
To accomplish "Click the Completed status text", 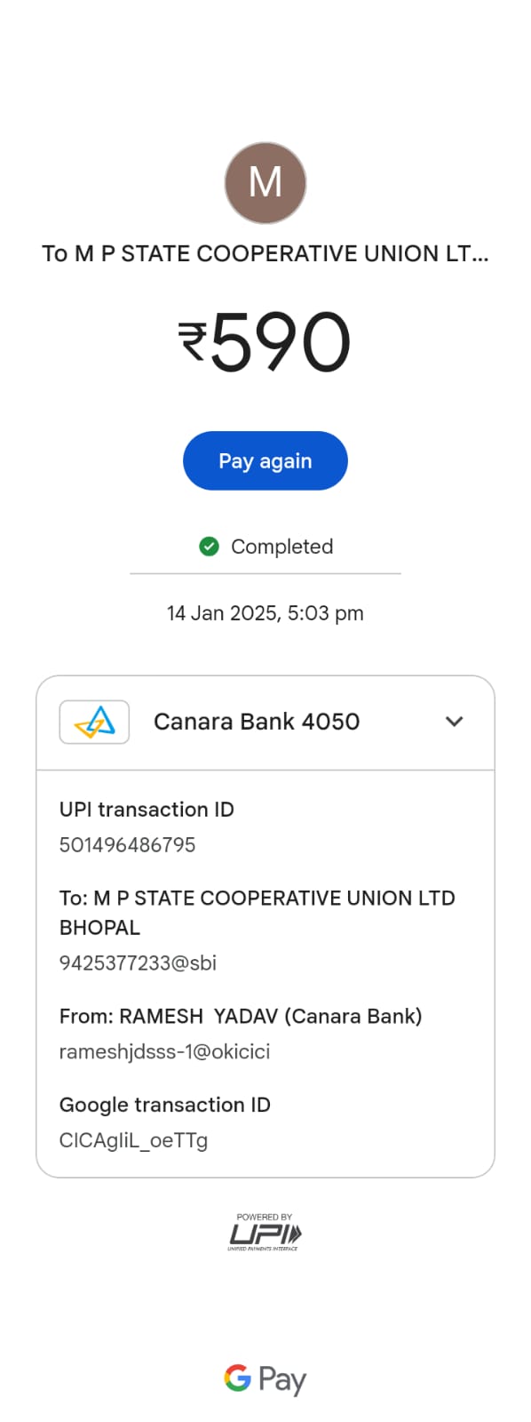I will tap(282, 547).
